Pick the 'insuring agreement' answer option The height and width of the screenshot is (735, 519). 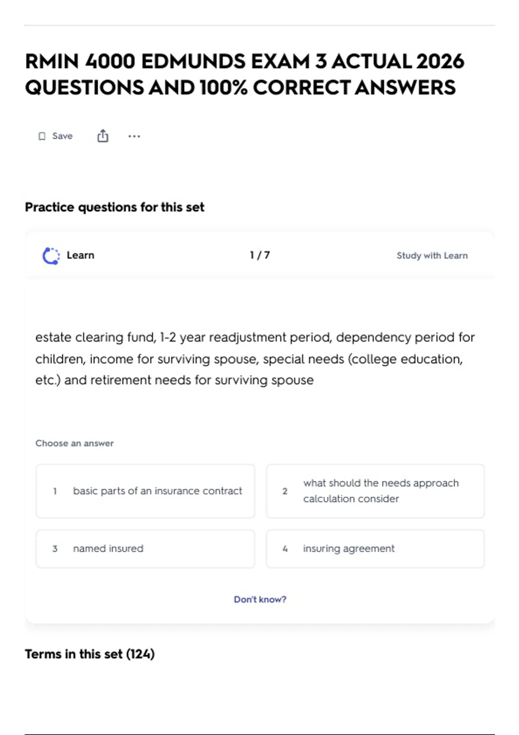tap(375, 549)
